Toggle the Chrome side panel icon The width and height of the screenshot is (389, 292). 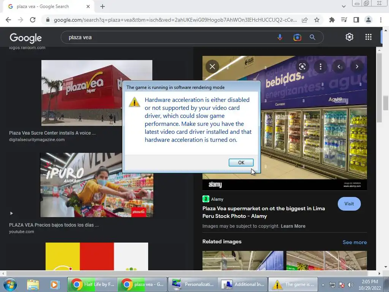pyautogui.click(x=356, y=20)
